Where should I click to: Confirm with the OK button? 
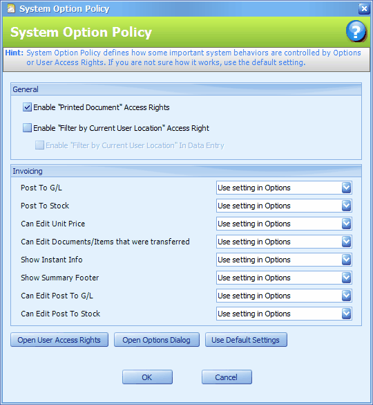[x=147, y=377]
